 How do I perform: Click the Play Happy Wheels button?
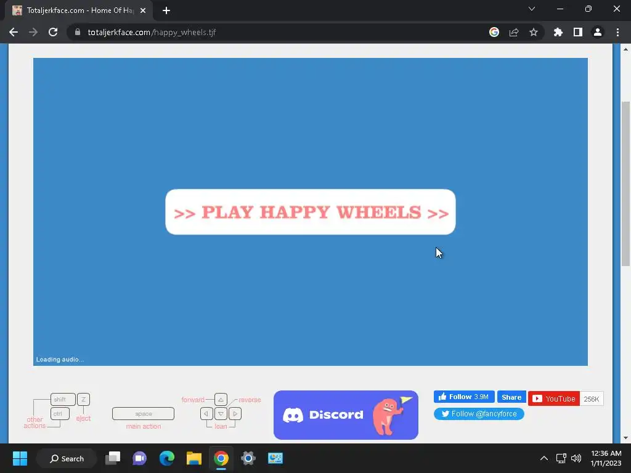pyautogui.click(x=311, y=212)
